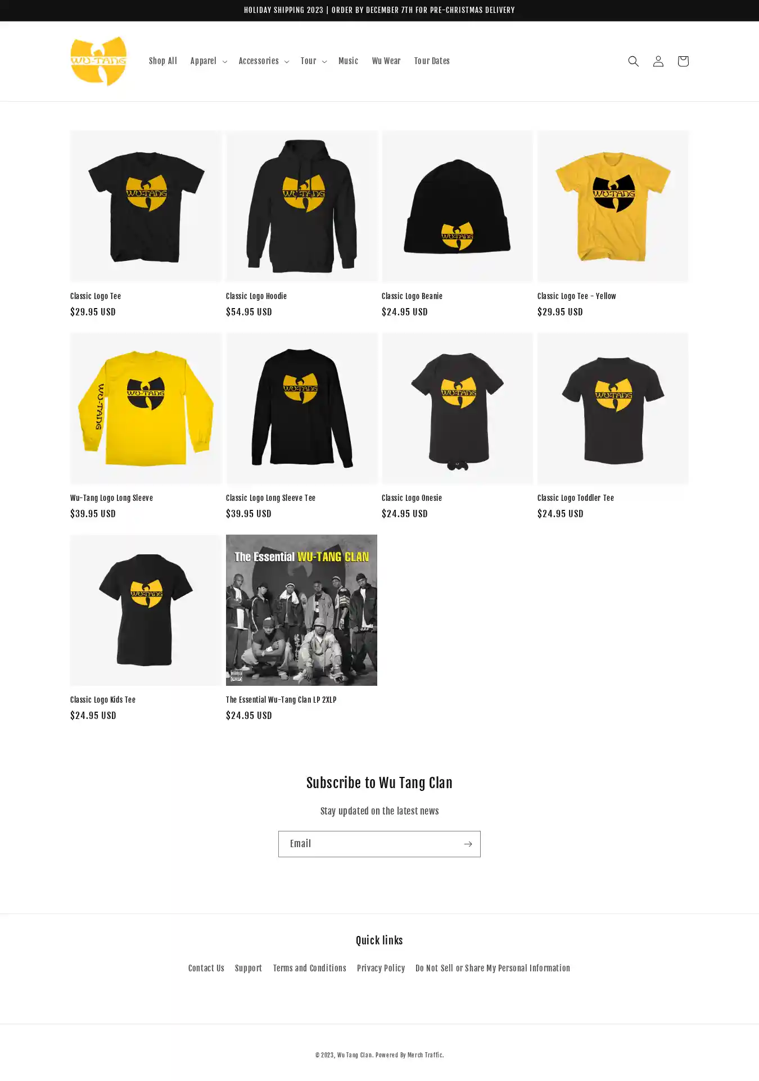
Task: Open the search magnifier icon
Action: click(633, 61)
